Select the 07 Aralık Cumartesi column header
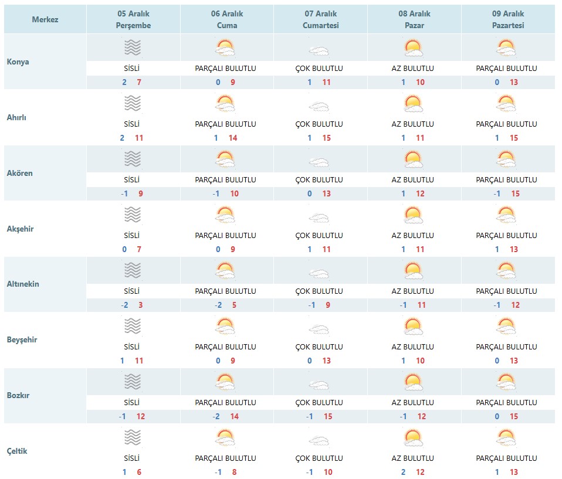562x479 pixels. 320,19
